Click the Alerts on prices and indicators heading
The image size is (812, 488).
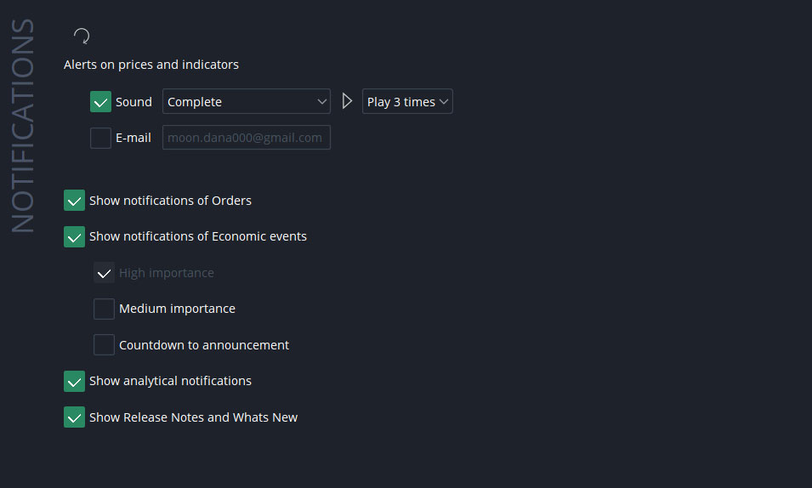[151, 65]
